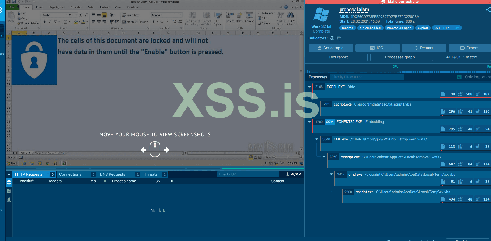
Task: Open the files icon in left sidebar
Action: (x=9, y=191)
